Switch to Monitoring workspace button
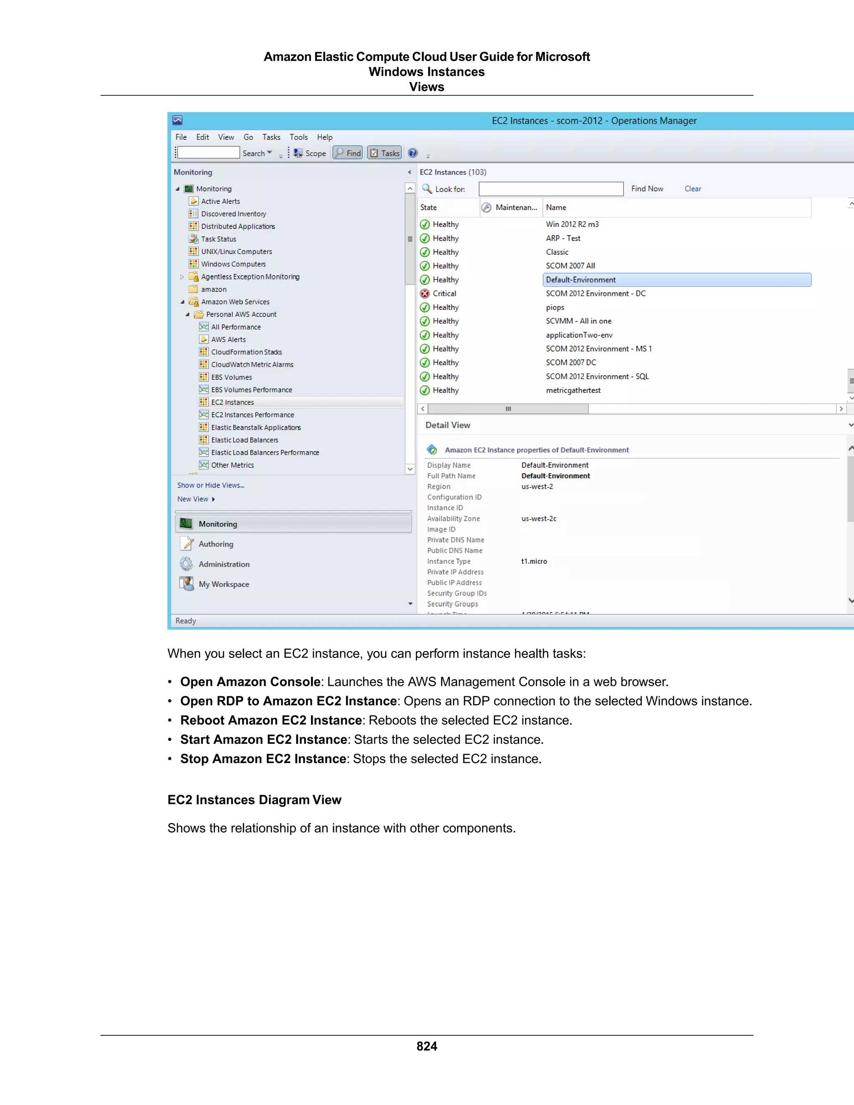Viewport: 854px width, 1105px height. (x=294, y=524)
